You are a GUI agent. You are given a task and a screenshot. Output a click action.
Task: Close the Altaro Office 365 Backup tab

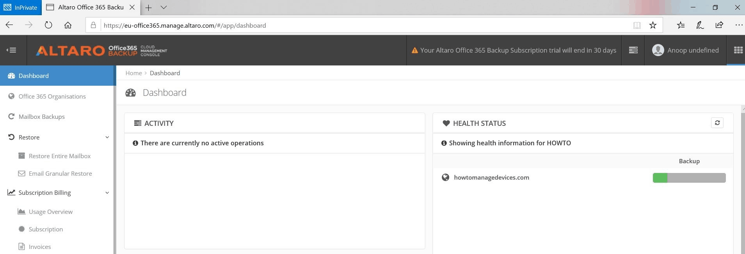(132, 7)
